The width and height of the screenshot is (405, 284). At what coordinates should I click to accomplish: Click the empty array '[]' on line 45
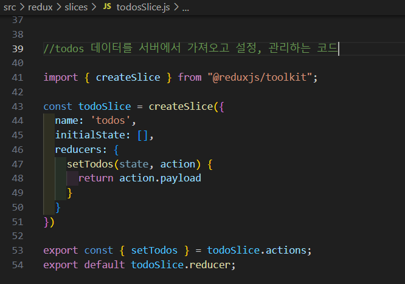tap(143, 135)
